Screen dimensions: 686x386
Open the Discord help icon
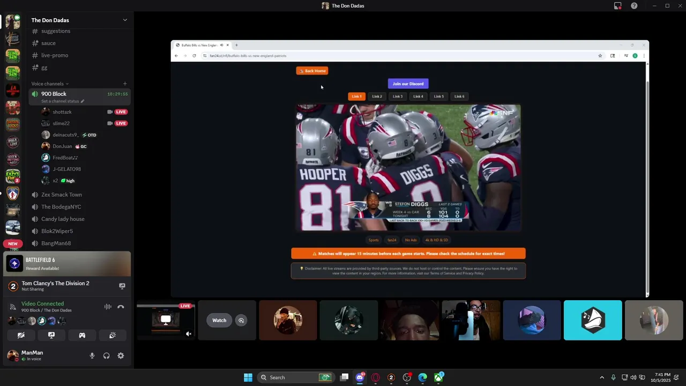(x=634, y=6)
